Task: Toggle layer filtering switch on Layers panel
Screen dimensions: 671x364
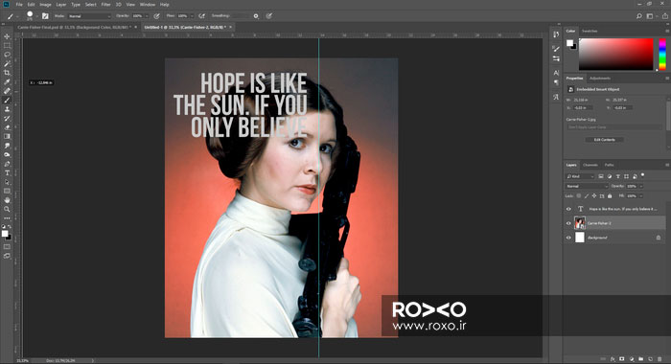Action: (x=643, y=175)
